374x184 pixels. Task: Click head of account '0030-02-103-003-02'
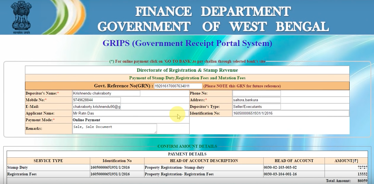(x=280, y=167)
